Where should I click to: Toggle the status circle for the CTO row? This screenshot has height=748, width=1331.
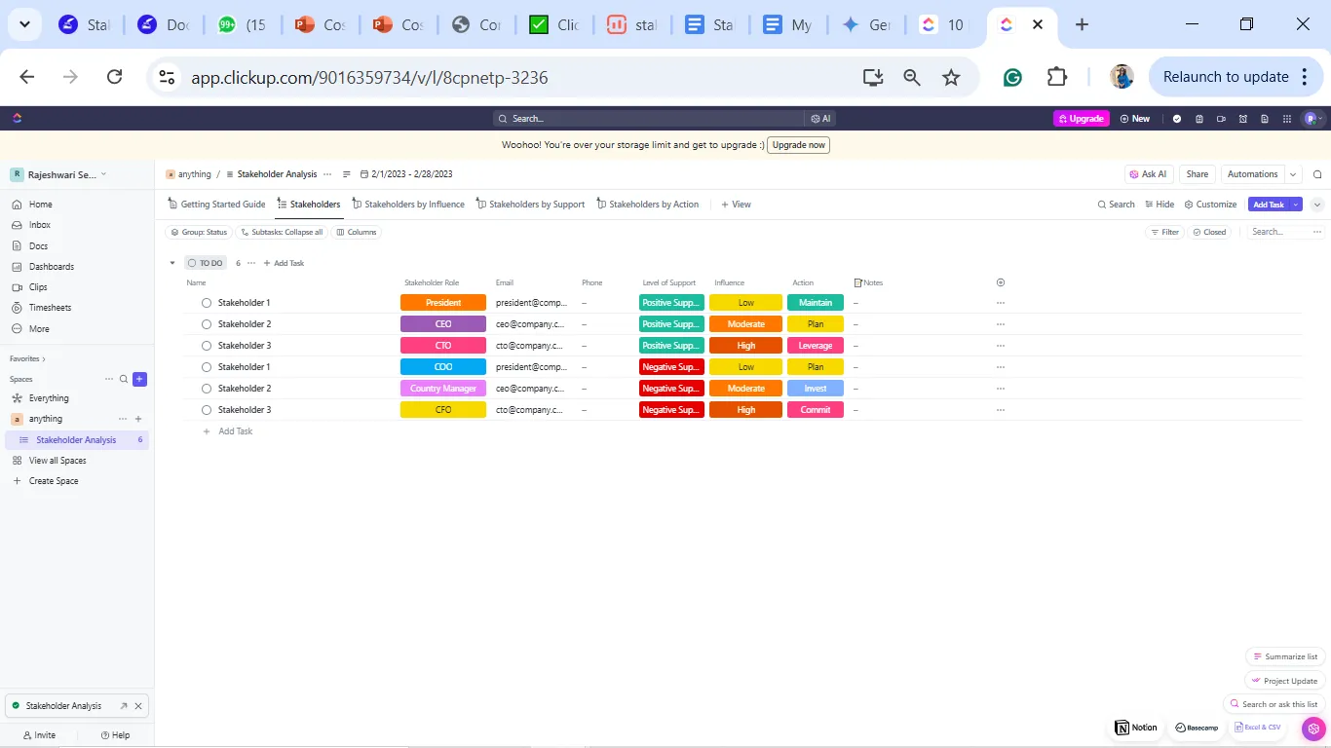point(207,346)
